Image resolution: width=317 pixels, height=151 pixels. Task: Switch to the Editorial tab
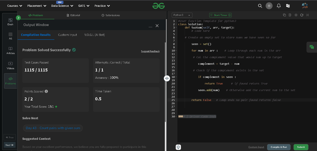tap(73, 15)
